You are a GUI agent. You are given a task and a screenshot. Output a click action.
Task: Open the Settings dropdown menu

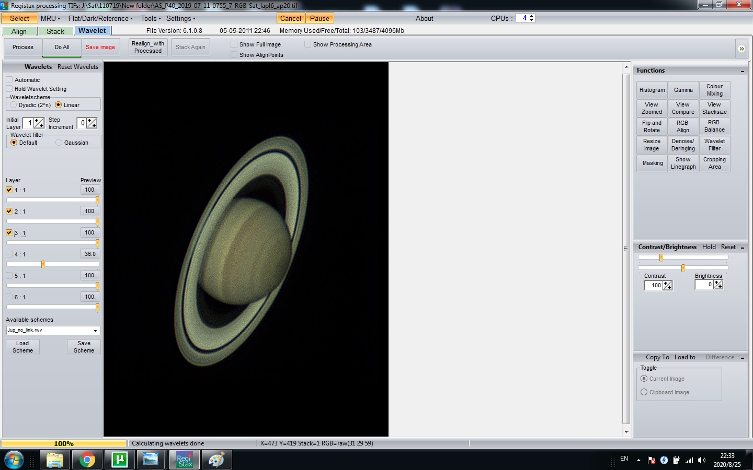tap(181, 18)
